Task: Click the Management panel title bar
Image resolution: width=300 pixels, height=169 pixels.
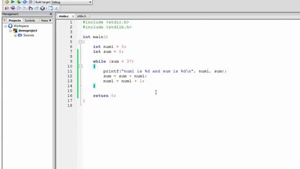Action: point(27,14)
